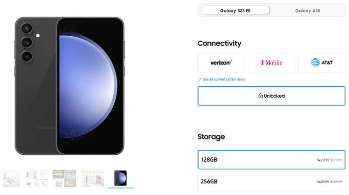Switch to the Galaxy A35 tab
Screen dimensions: 349x195
pyautogui.click(x=308, y=10)
